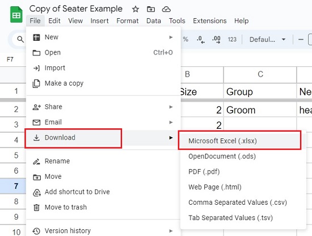The image size is (312, 236).
Task: Open the Tools menu
Action: click(x=177, y=20)
